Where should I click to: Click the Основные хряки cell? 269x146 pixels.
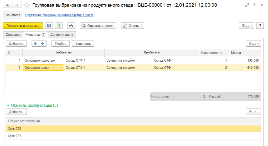tap(43, 68)
